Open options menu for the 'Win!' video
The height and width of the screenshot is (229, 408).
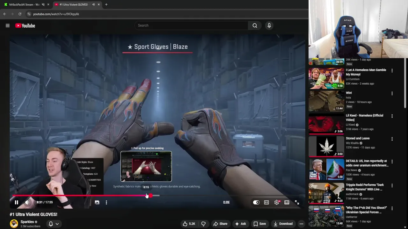(392, 94)
